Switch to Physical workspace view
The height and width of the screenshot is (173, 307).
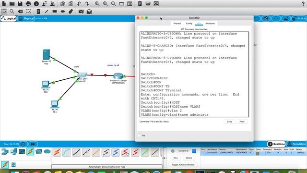tap(26, 18)
